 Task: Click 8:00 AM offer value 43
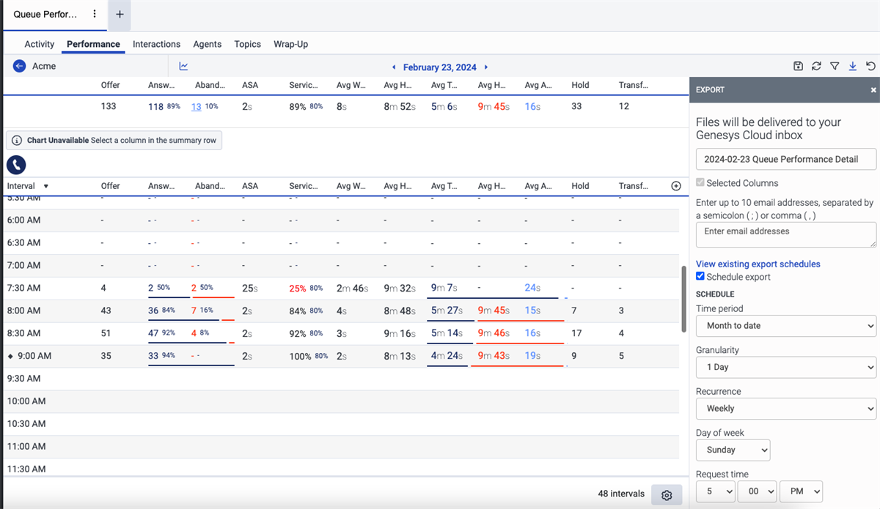click(x=106, y=311)
